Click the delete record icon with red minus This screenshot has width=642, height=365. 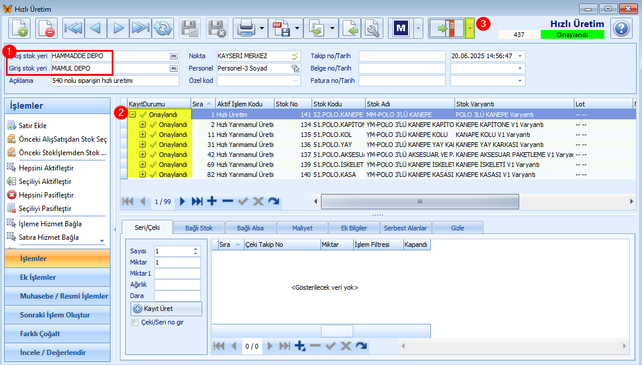[46, 28]
